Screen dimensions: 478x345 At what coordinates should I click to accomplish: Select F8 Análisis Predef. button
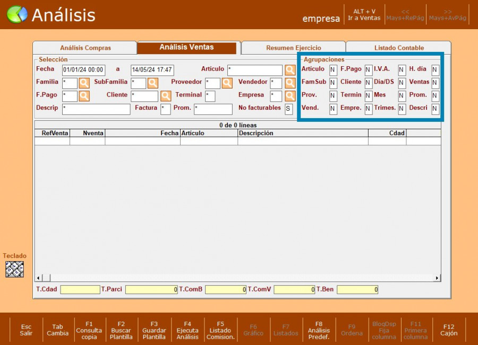tap(319, 330)
